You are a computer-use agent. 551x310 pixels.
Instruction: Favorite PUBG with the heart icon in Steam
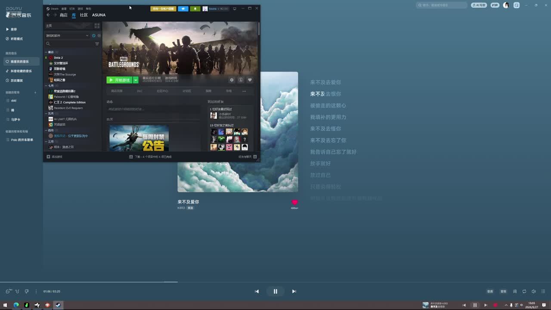(x=250, y=80)
